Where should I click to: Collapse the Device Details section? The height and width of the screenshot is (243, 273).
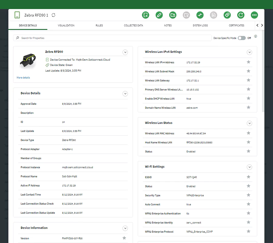(x=125, y=94)
